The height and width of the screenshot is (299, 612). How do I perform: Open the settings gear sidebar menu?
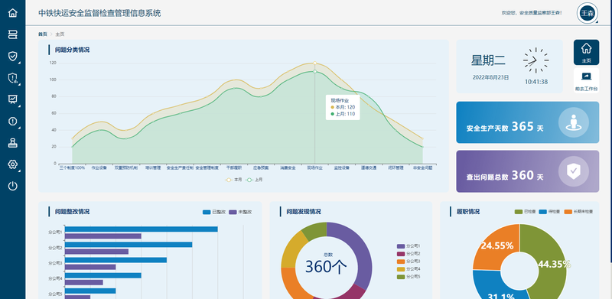12,164
